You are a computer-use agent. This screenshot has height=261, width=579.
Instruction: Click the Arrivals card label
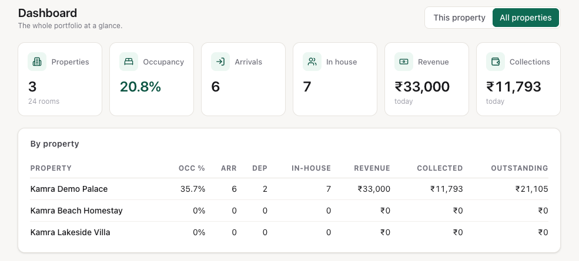pos(248,62)
